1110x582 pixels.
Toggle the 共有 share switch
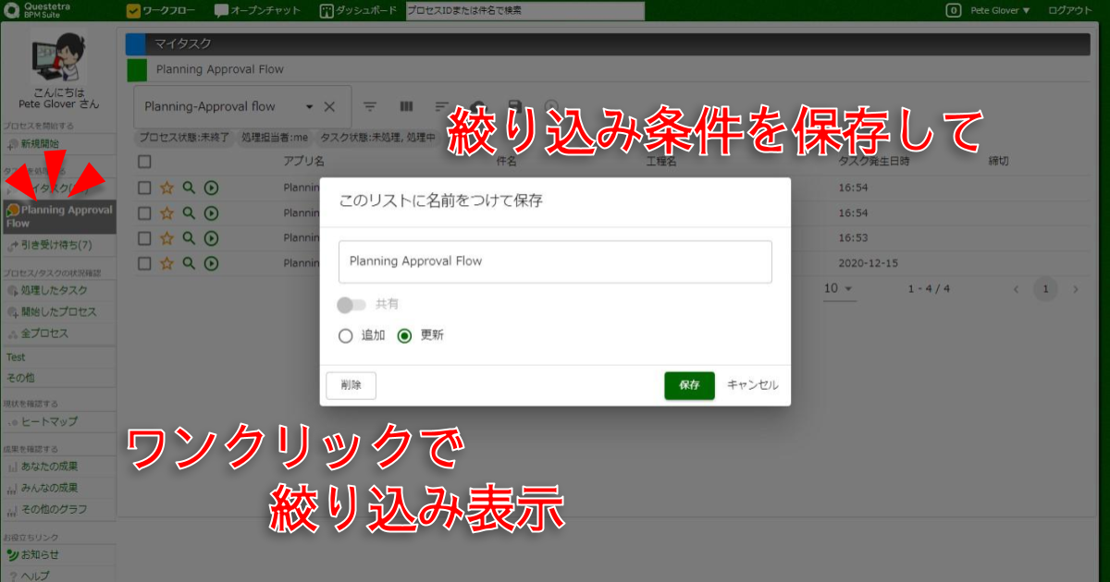coord(352,304)
